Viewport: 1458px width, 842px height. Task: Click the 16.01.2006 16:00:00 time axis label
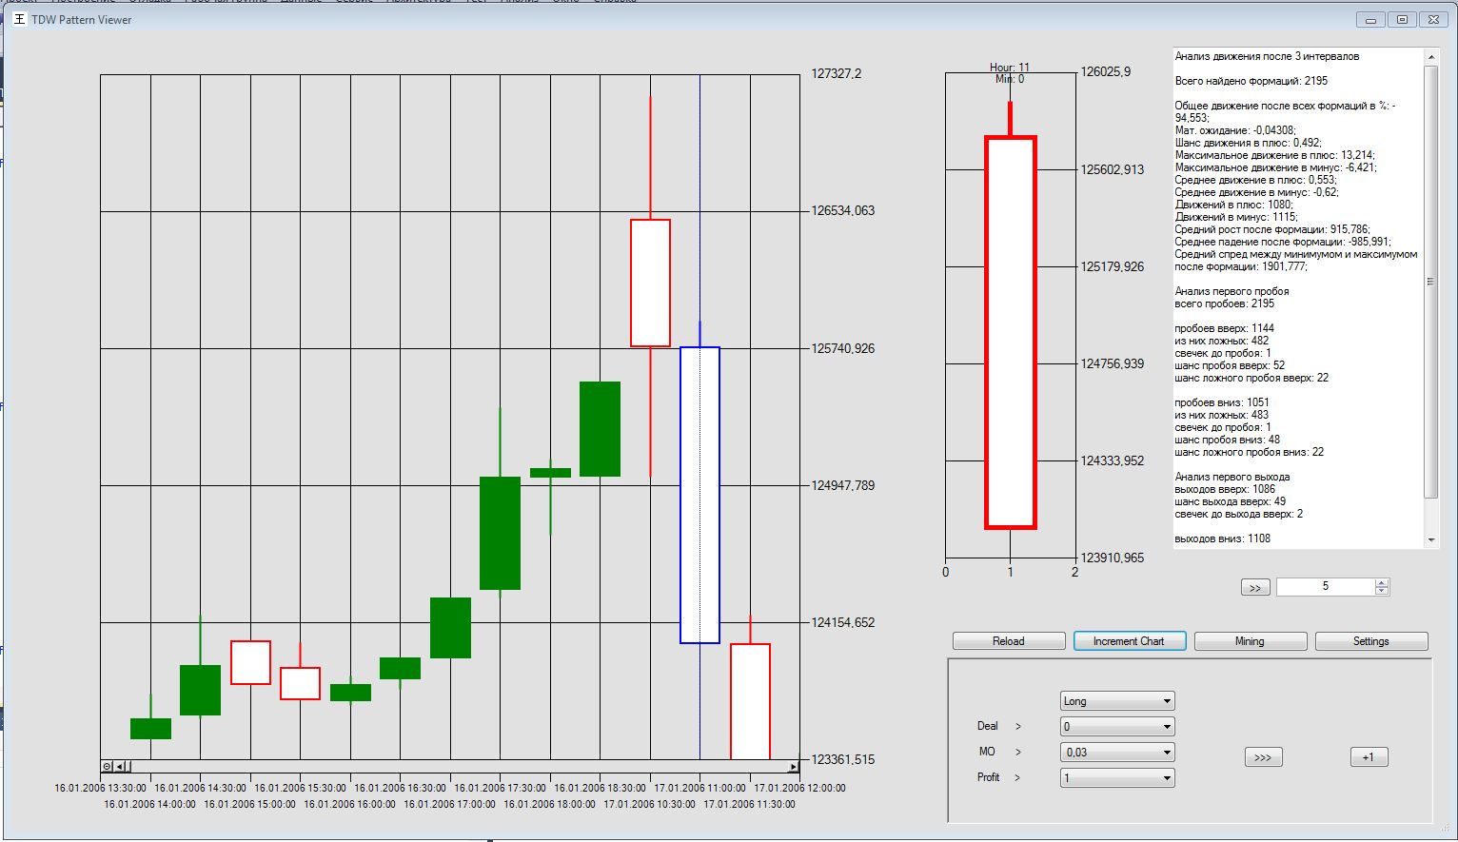tap(349, 804)
